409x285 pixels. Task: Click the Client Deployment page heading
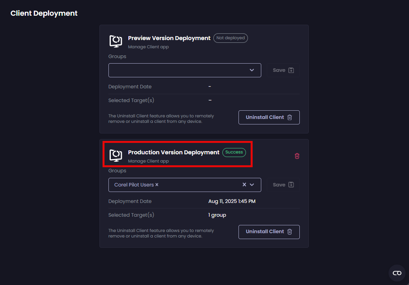point(44,13)
